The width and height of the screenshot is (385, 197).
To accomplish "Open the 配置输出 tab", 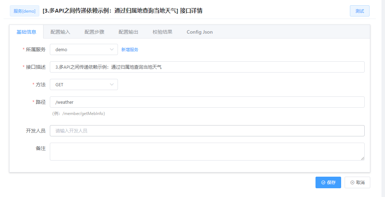I will 128,32.
